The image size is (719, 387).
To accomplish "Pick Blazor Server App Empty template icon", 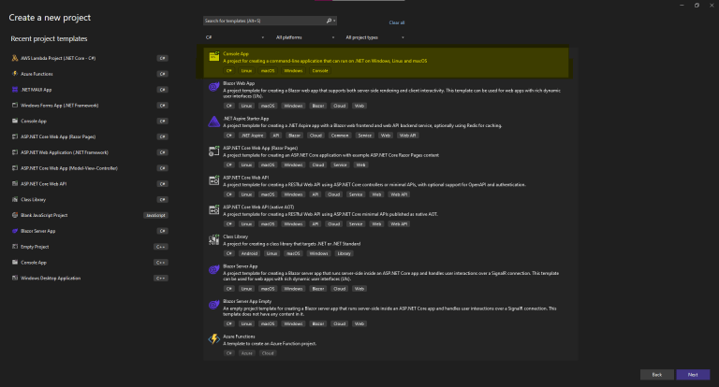I will 214,305.
